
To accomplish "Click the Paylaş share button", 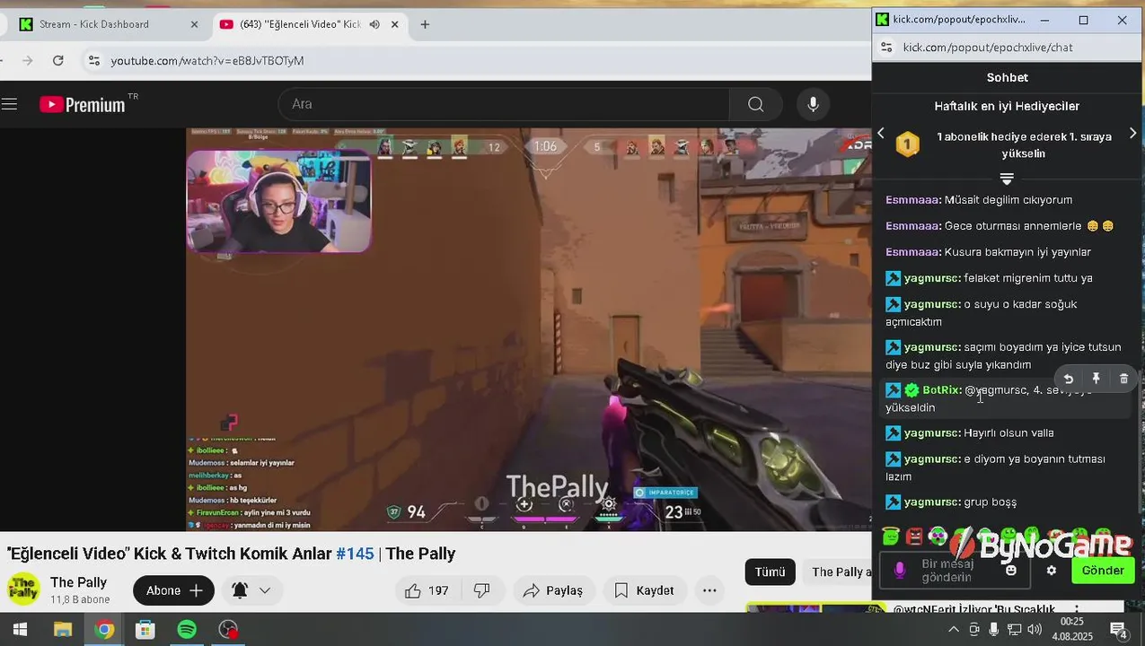I will click(x=554, y=590).
